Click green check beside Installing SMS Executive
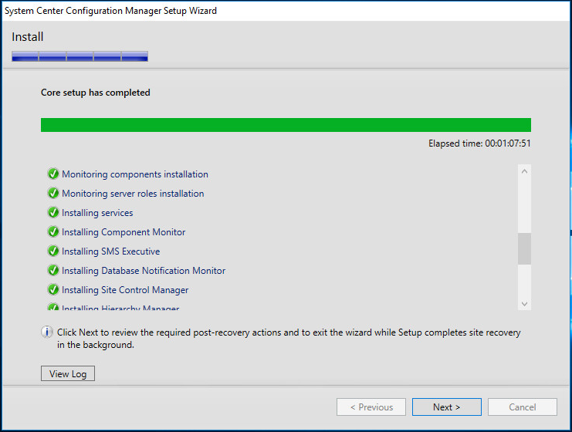This screenshot has width=572, height=432. (x=53, y=251)
